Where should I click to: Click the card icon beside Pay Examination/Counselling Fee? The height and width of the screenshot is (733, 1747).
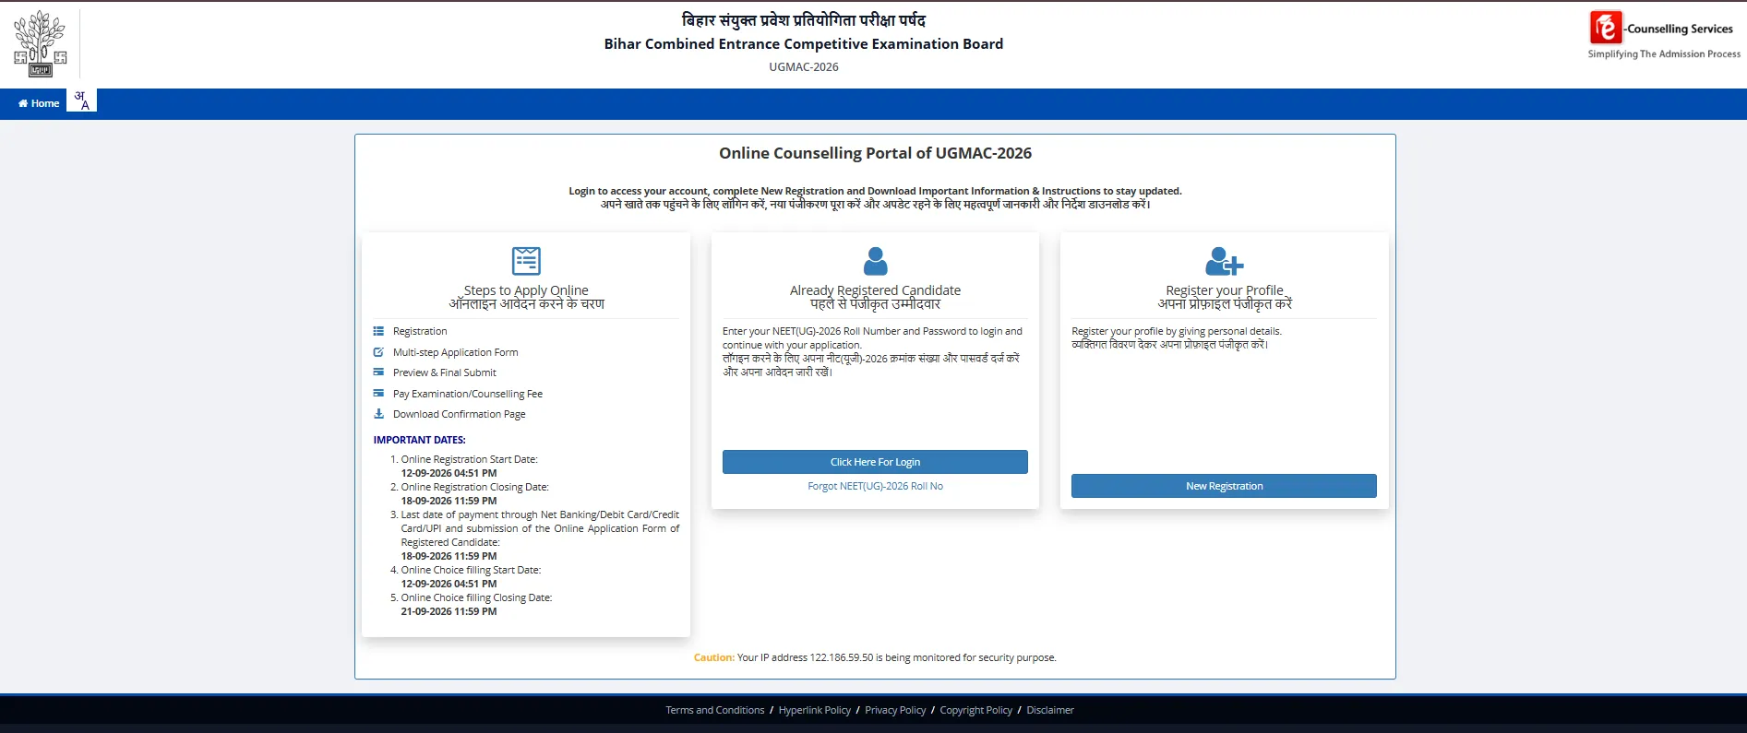(x=378, y=394)
